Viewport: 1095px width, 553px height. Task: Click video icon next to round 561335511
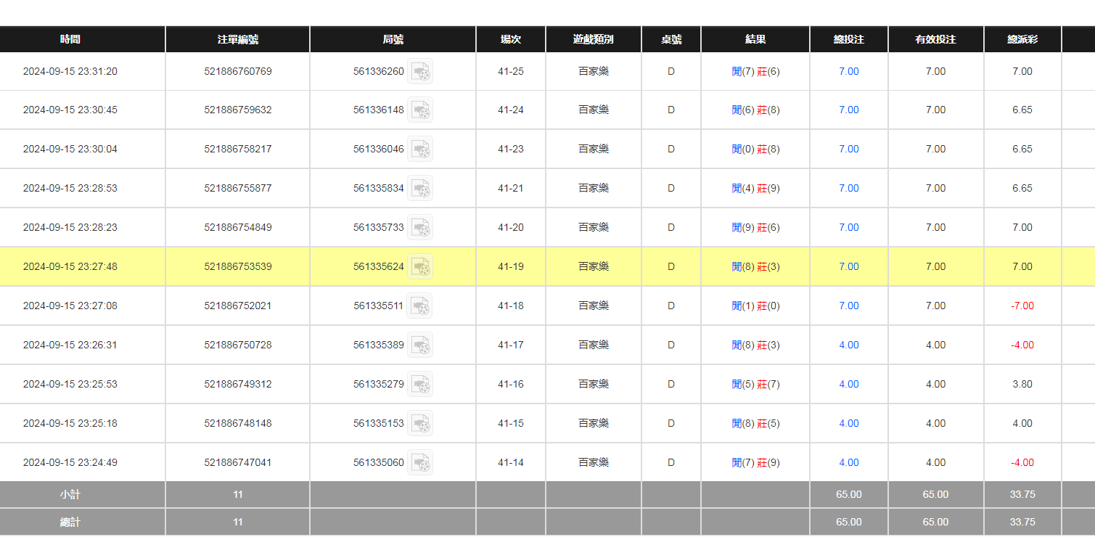tap(419, 306)
